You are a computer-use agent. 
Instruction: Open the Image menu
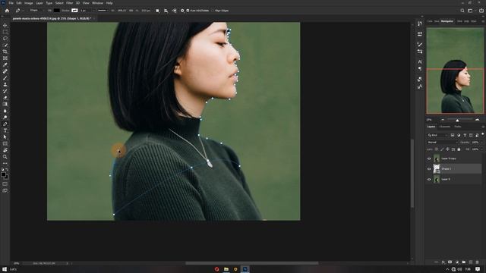point(29,3)
